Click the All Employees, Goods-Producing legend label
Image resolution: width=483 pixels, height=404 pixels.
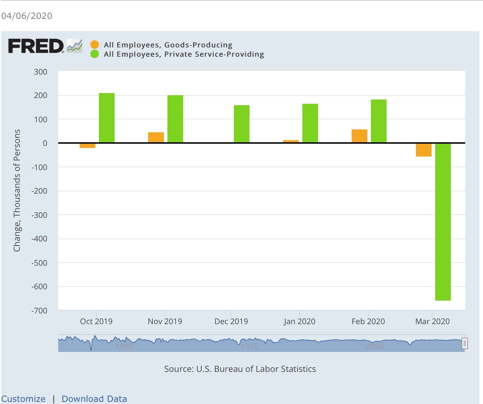click(x=168, y=45)
